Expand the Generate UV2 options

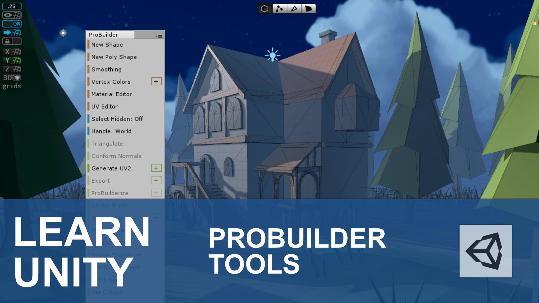tap(156, 168)
